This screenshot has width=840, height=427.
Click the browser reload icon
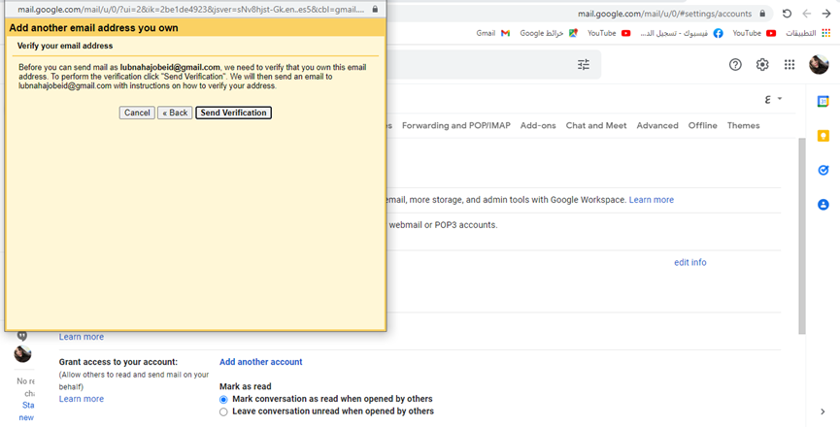(x=786, y=14)
